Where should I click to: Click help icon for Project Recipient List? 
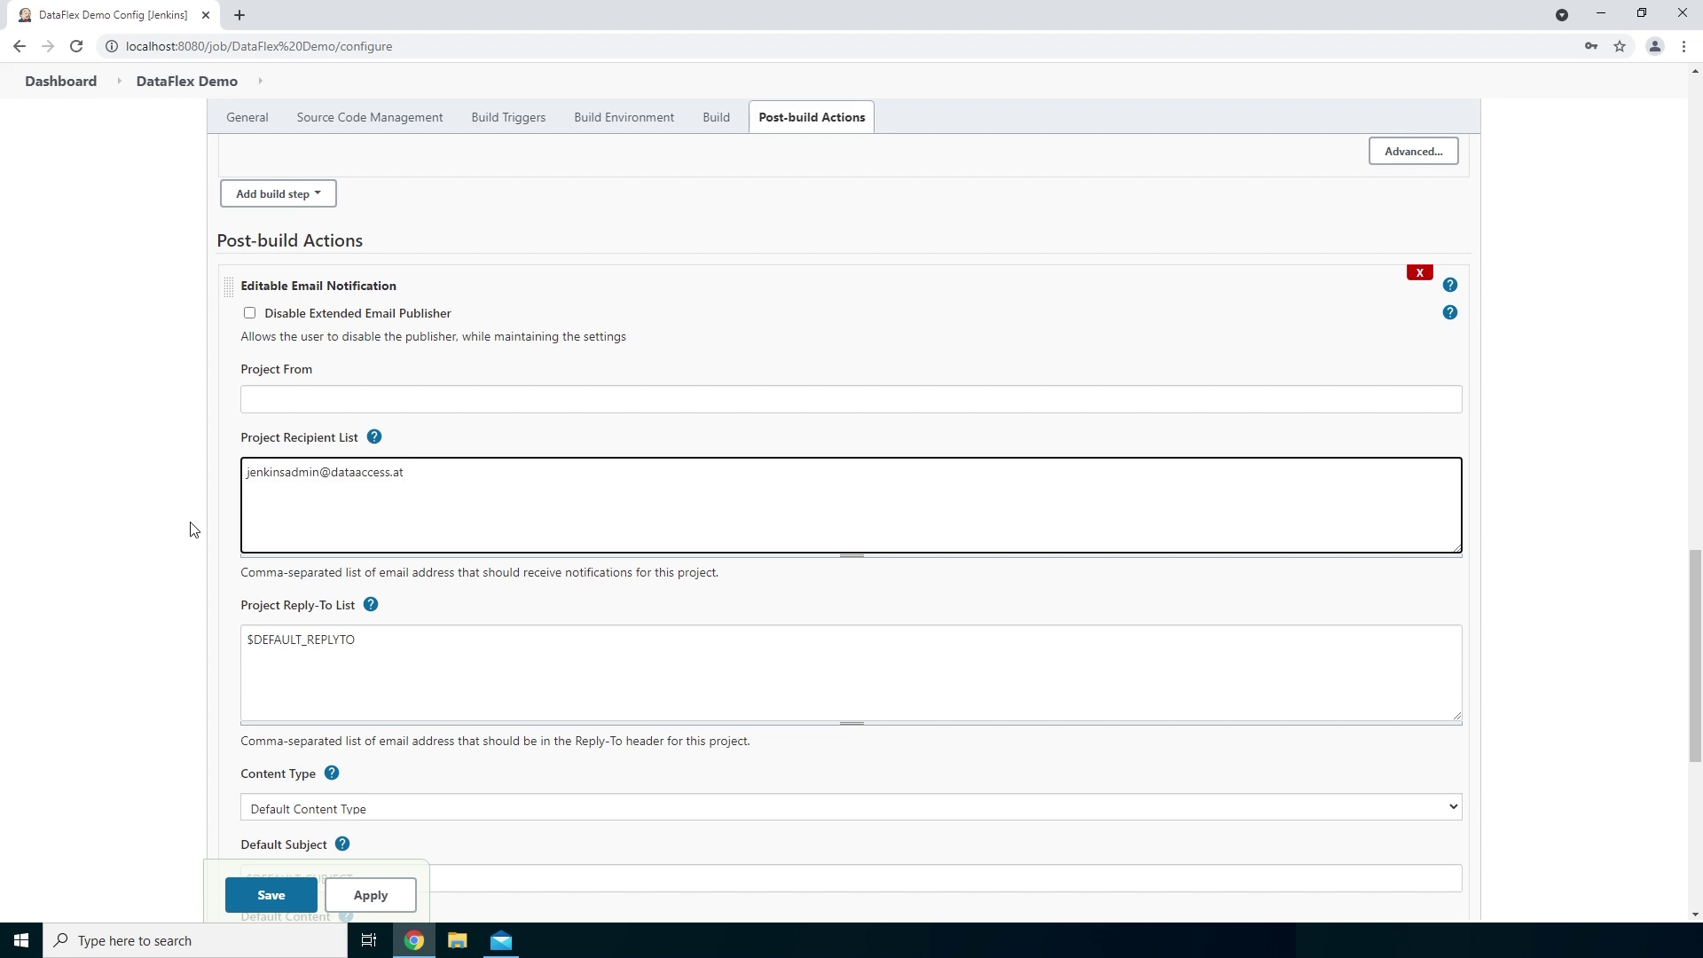(x=374, y=437)
